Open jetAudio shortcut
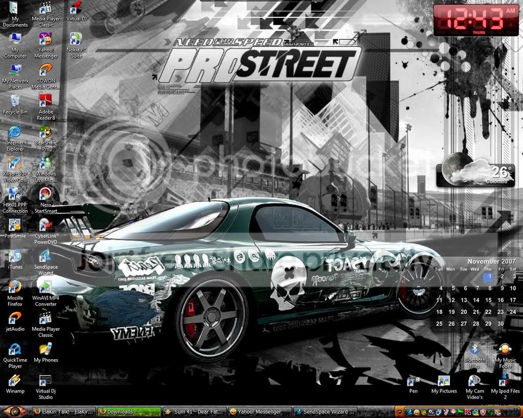 point(15,322)
